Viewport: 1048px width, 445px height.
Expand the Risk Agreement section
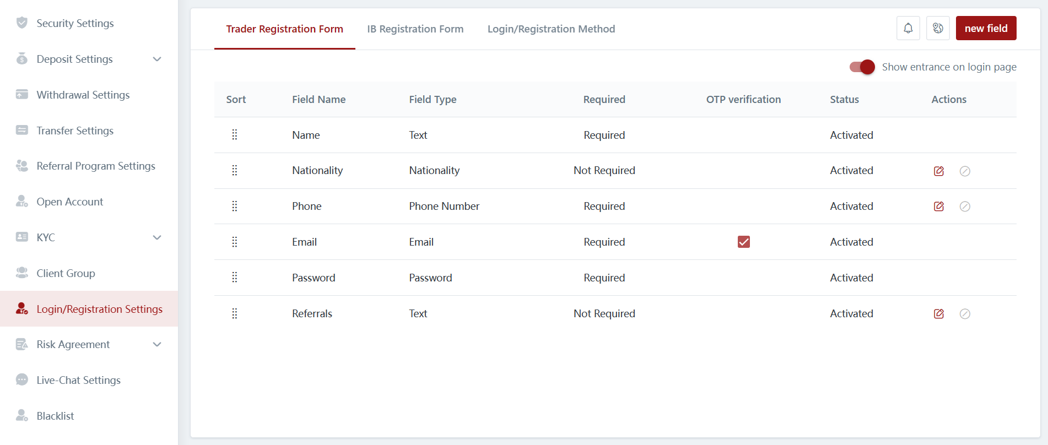[157, 344]
